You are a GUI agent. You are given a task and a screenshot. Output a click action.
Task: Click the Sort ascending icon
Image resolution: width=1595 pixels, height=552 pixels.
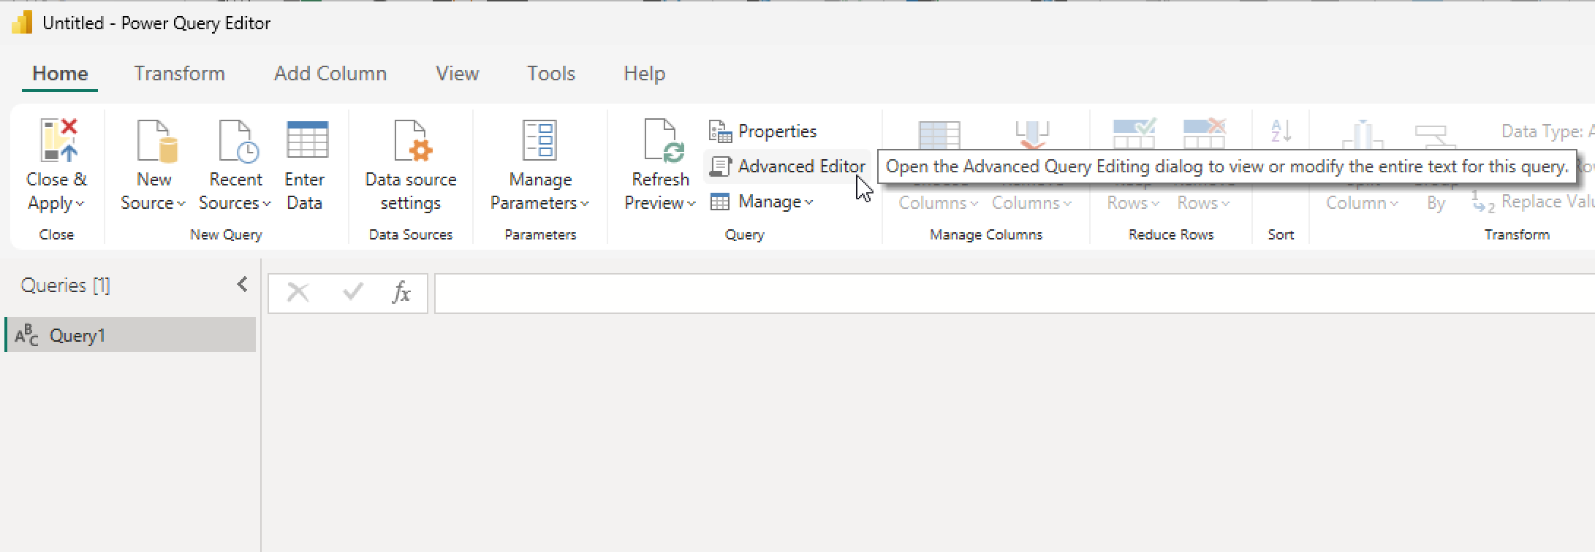pyautogui.click(x=1281, y=131)
